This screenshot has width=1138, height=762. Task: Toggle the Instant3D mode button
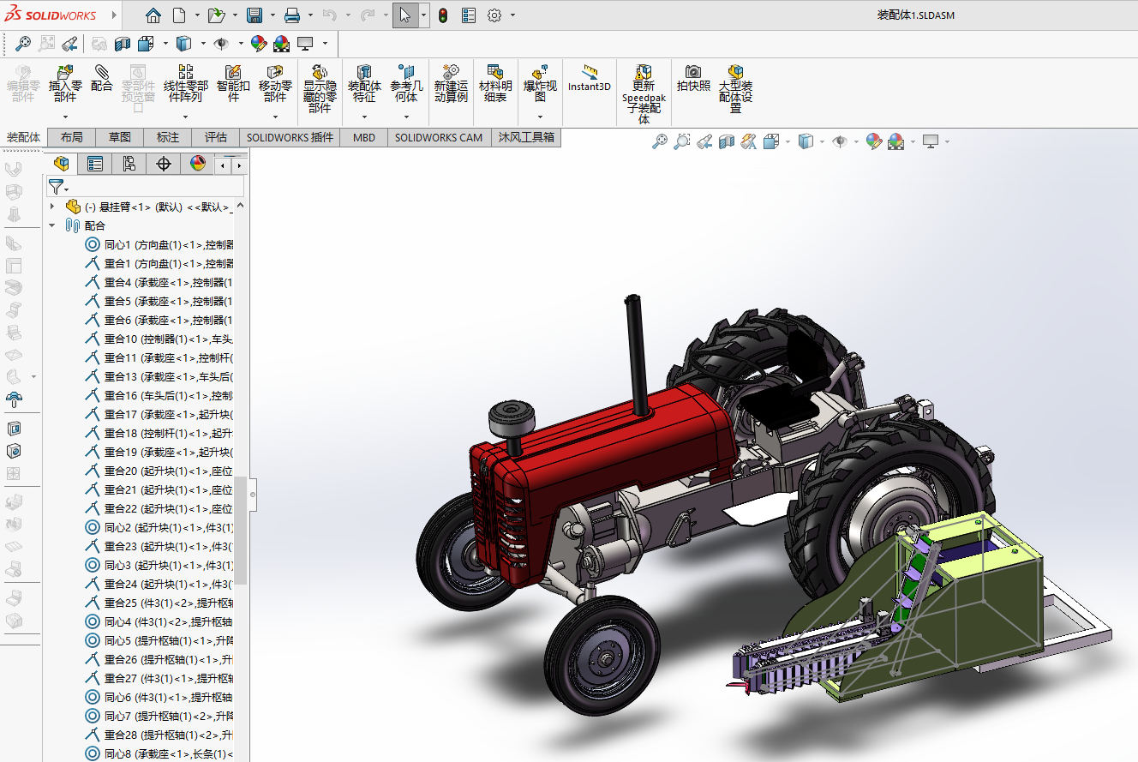tap(590, 78)
